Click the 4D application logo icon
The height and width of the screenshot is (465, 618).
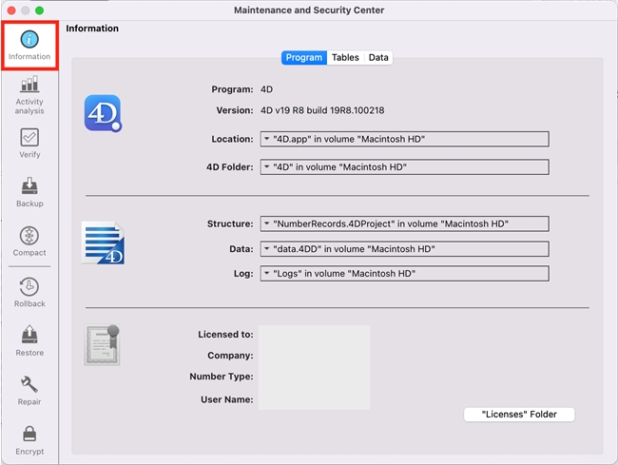coord(103,113)
